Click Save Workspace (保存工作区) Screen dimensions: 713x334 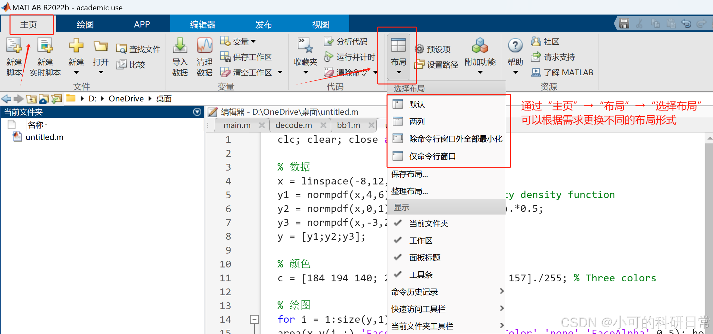[x=246, y=57]
